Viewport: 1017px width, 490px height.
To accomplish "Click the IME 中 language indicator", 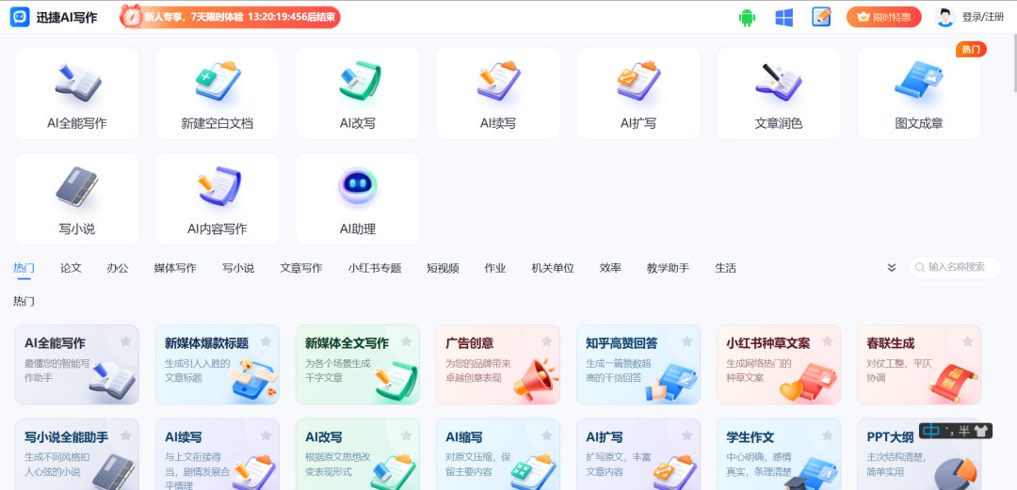I will tap(931, 431).
